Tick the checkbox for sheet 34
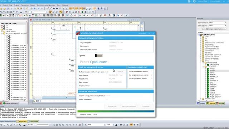 (x=7, y=96)
